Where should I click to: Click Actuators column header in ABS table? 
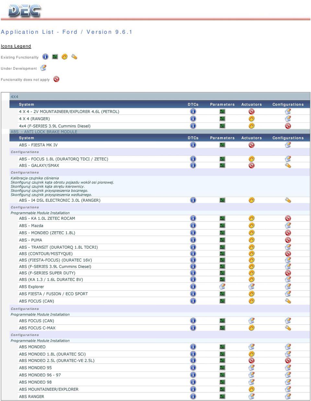pos(251,138)
